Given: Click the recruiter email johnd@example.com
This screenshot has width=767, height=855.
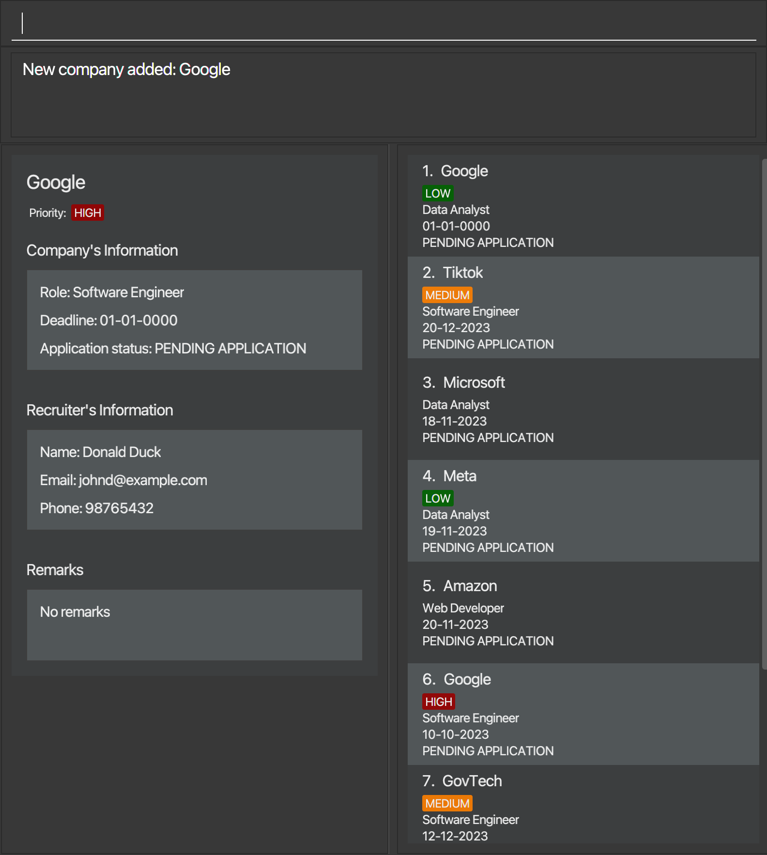Looking at the screenshot, I should pos(143,480).
